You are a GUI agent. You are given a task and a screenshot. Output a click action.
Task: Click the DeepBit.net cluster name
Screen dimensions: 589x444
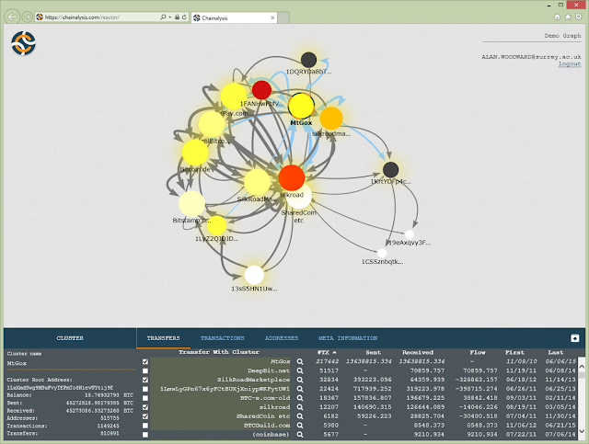[x=269, y=370]
